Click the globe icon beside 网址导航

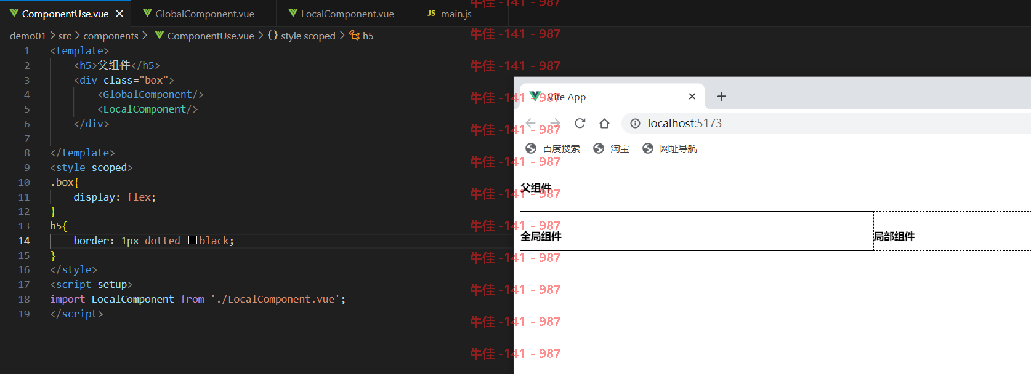pyautogui.click(x=648, y=148)
